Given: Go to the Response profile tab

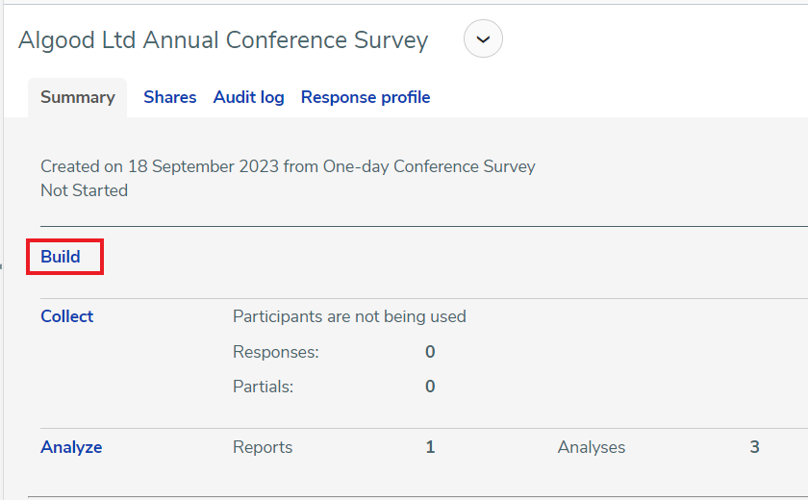Looking at the screenshot, I should (366, 97).
